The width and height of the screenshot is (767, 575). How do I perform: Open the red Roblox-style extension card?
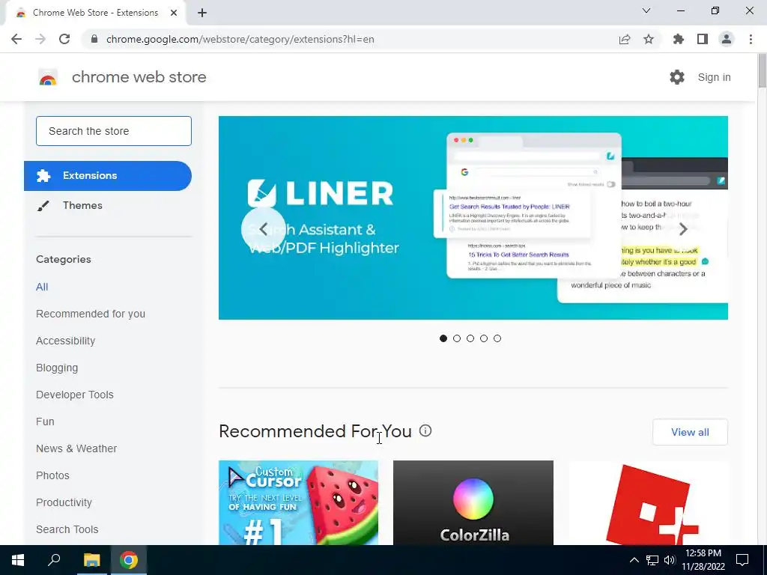(x=648, y=502)
